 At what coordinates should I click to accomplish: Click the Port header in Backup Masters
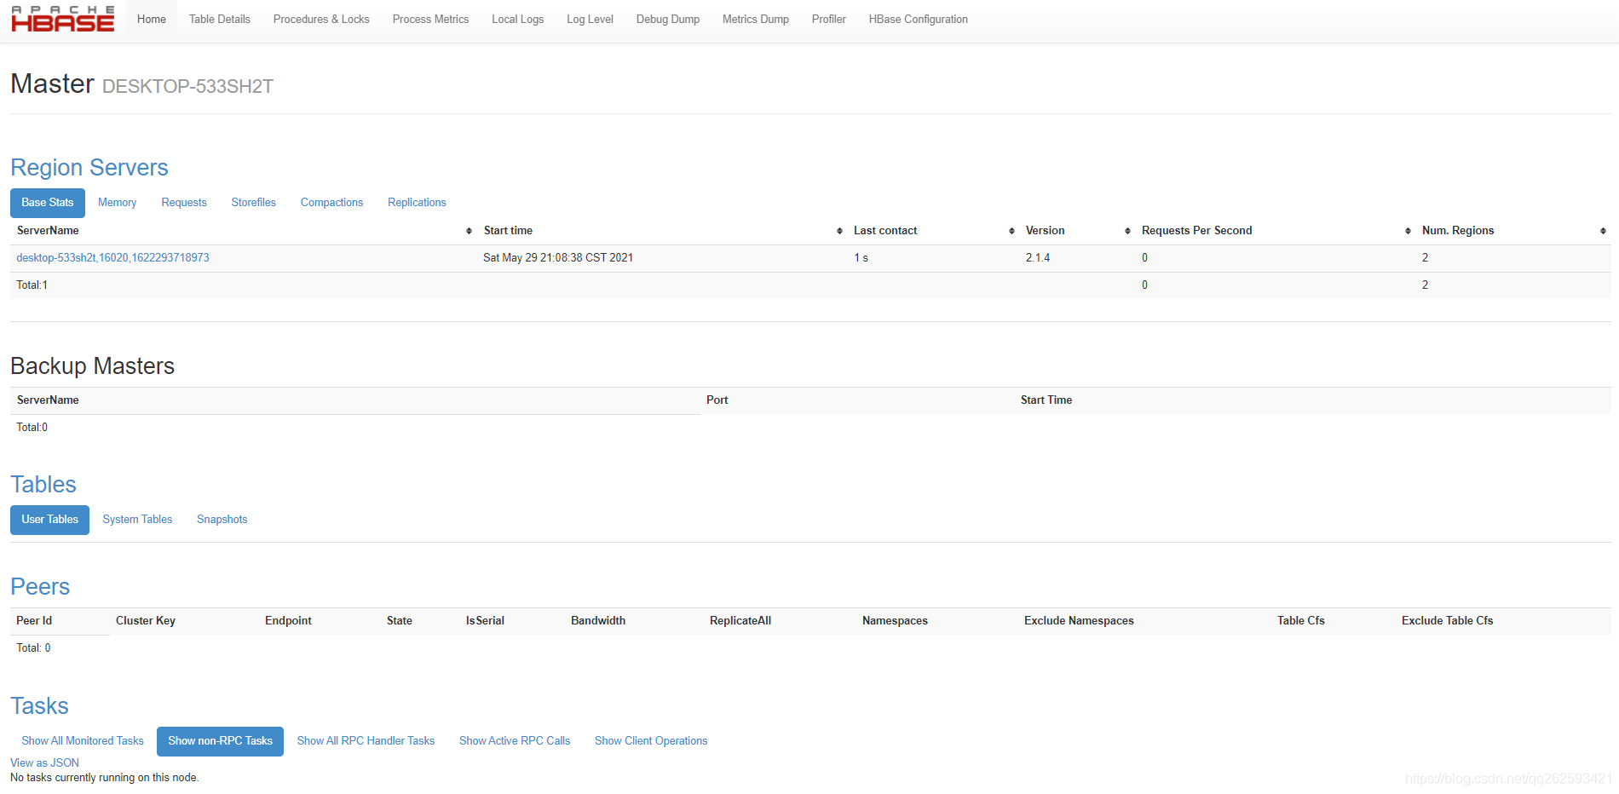pyautogui.click(x=717, y=400)
